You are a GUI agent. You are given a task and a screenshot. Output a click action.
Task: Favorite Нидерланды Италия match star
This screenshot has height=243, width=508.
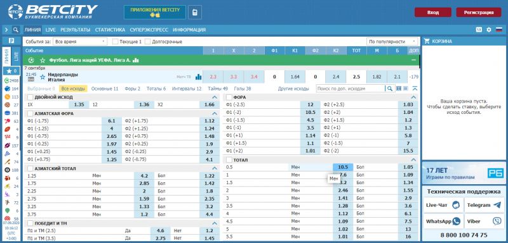pos(43,77)
